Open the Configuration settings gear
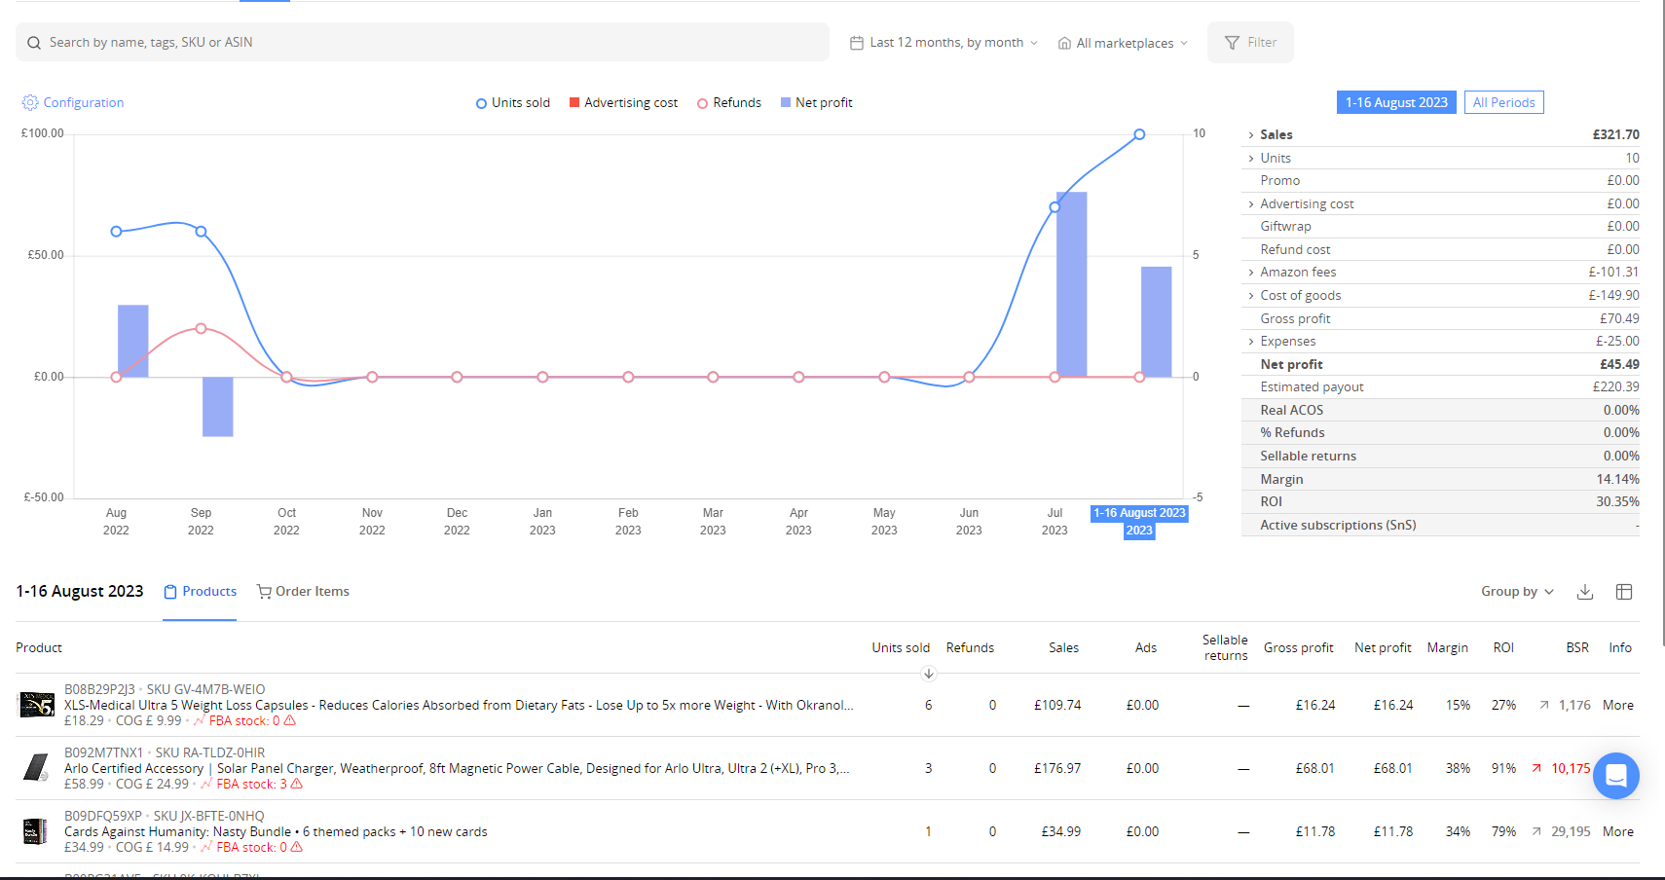This screenshot has width=1665, height=880. pyautogui.click(x=30, y=102)
